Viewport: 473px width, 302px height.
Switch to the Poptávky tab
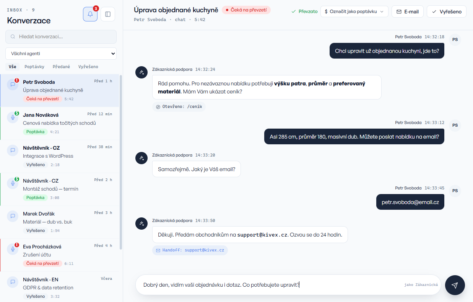34,67
